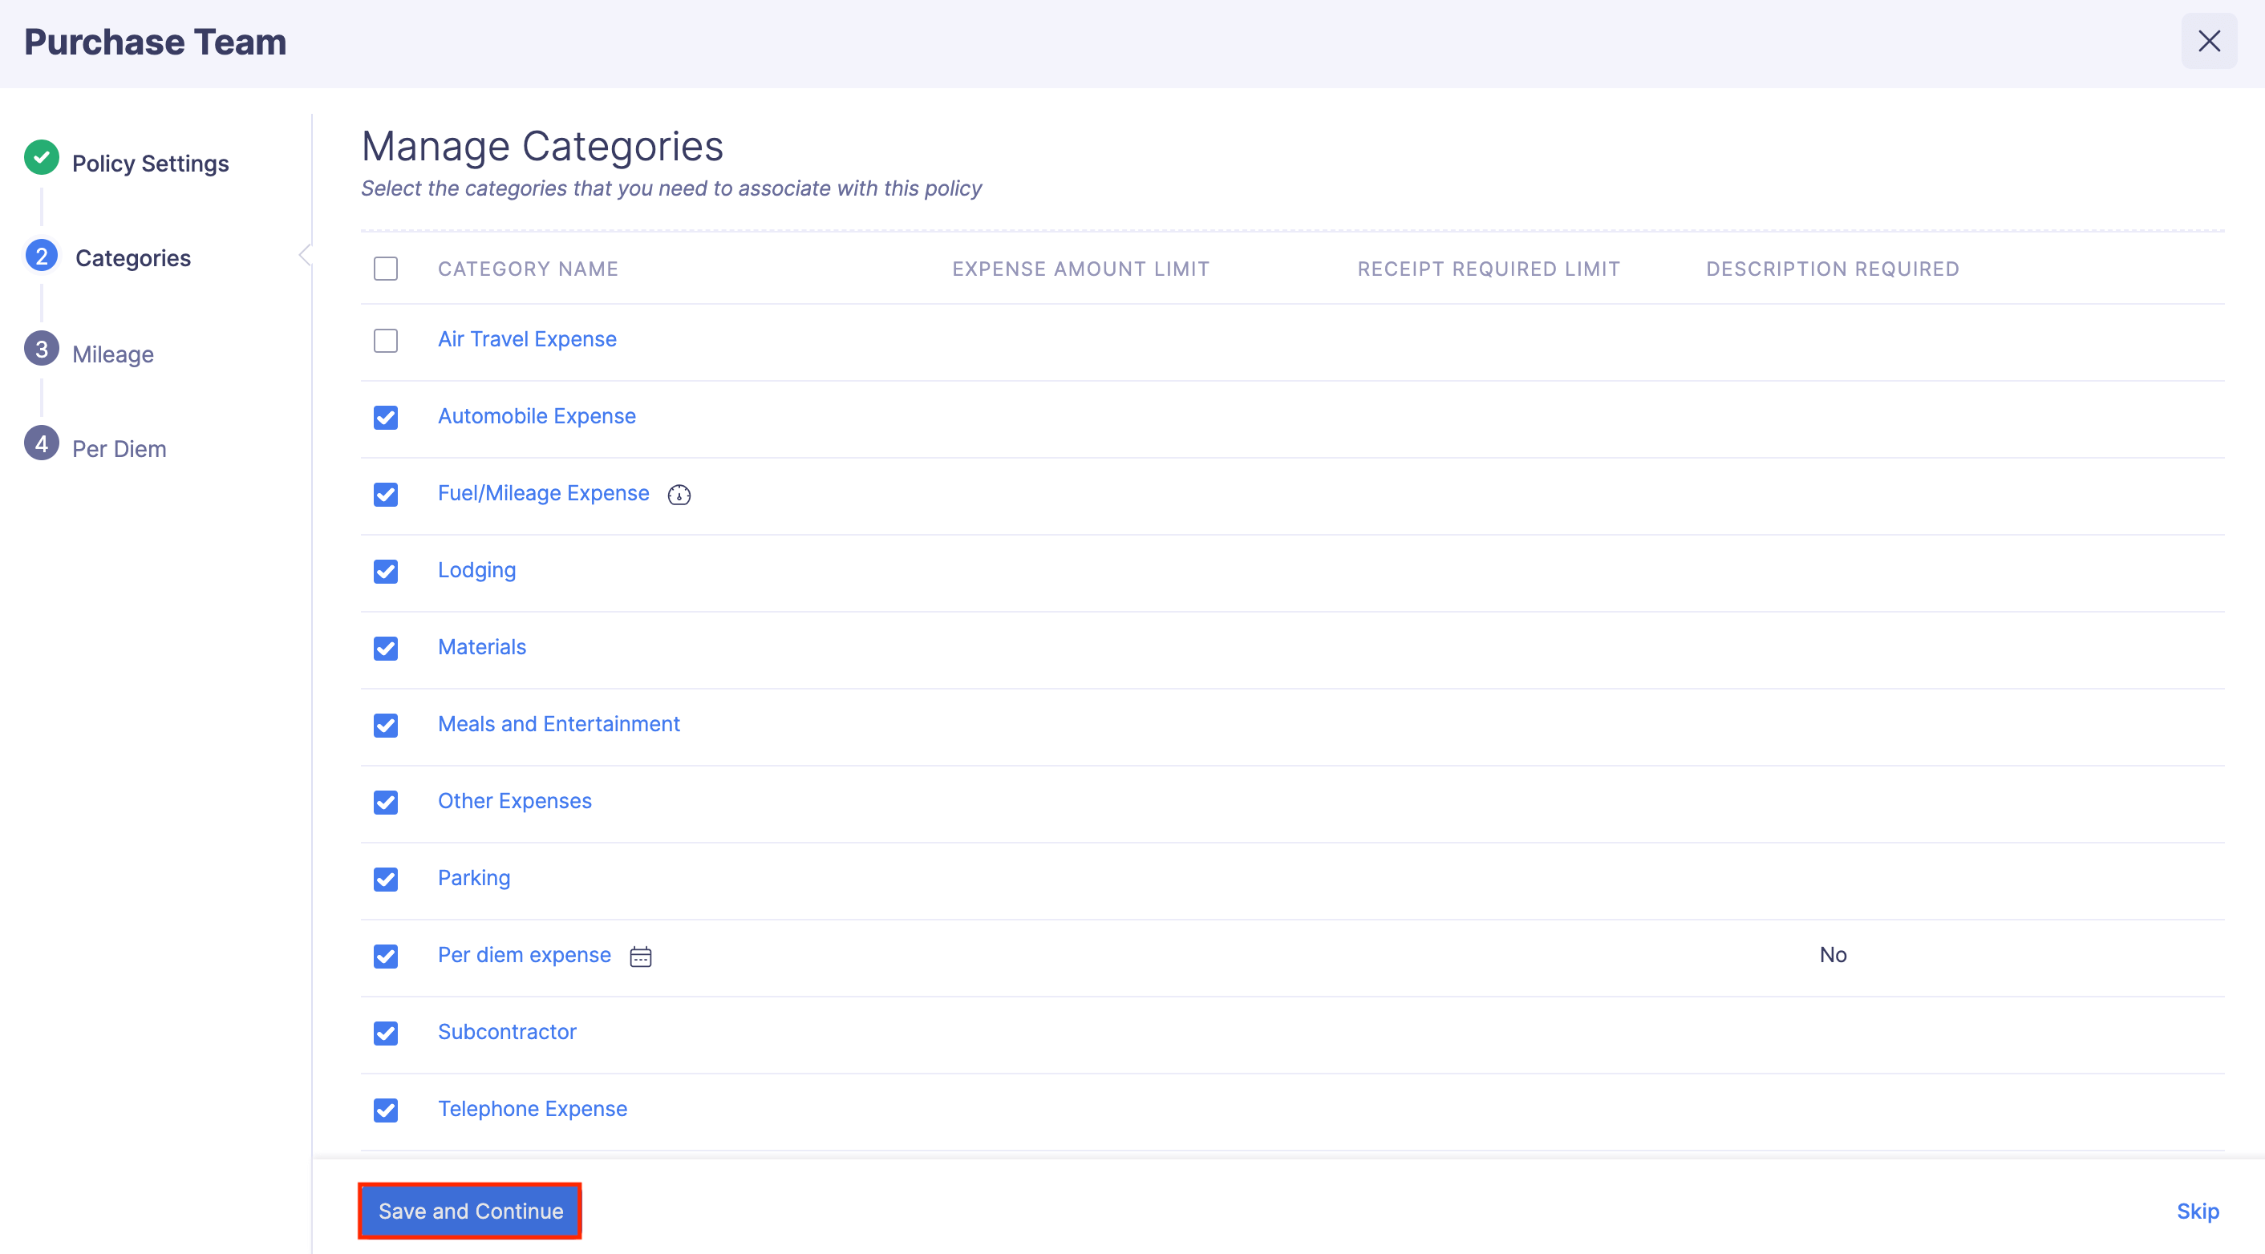
Task: Uncheck the Lodging category checkbox
Action: tap(385, 571)
